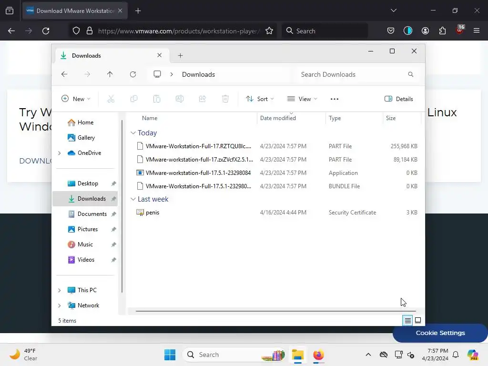
Task: Go forward in File Explorer
Action: coord(87,74)
